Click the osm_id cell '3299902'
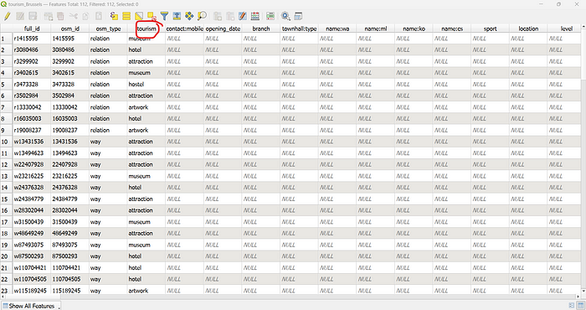 (x=69, y=61)
